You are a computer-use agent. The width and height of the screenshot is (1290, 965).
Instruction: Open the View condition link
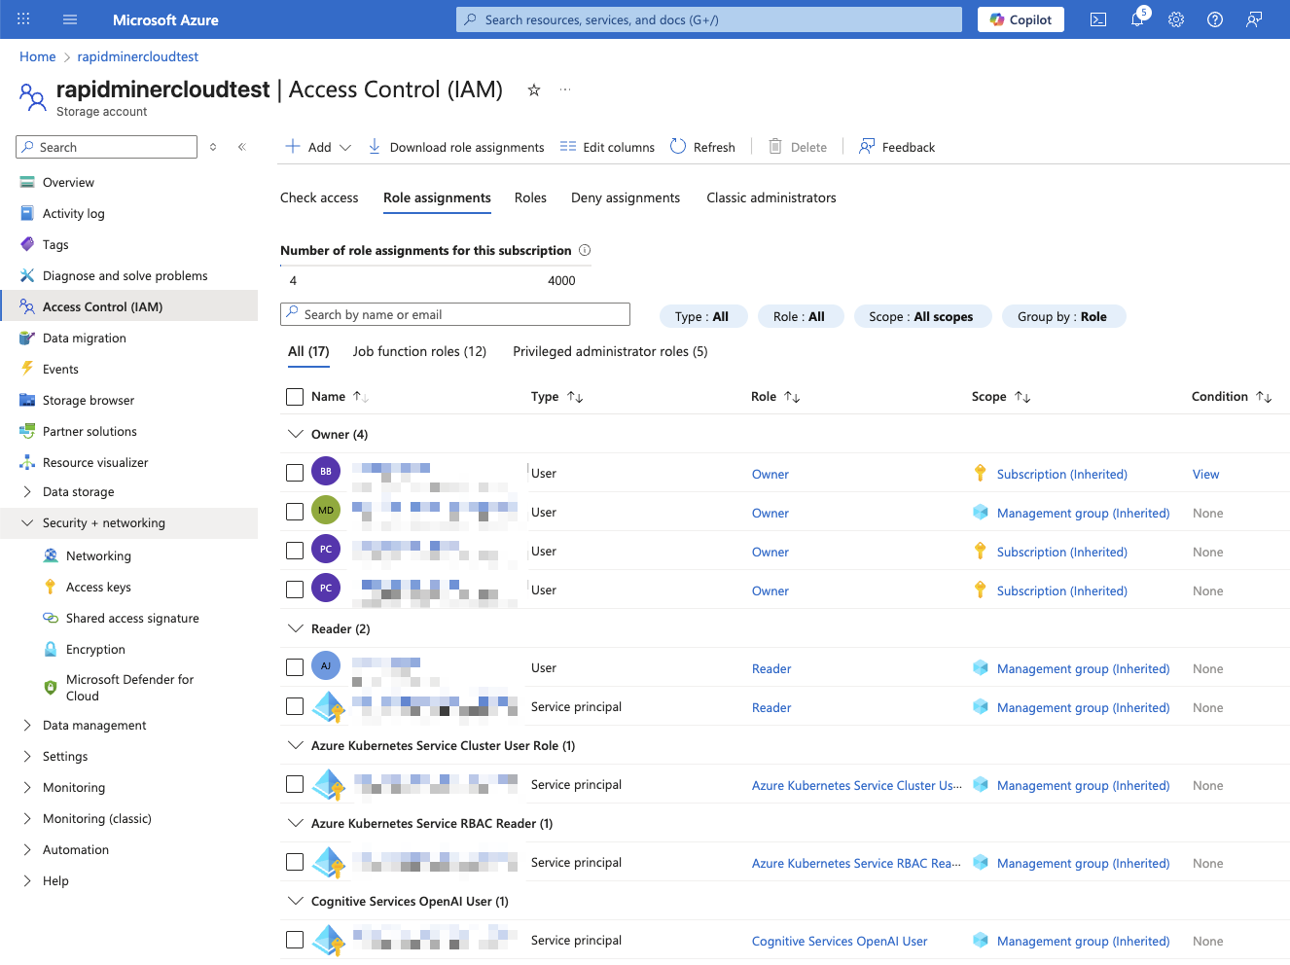click(1205, 474)
